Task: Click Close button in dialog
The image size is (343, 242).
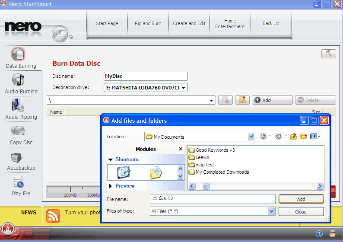Action: (301, 212)
